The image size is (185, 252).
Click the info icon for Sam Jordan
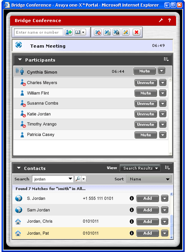tap(132, 210)
